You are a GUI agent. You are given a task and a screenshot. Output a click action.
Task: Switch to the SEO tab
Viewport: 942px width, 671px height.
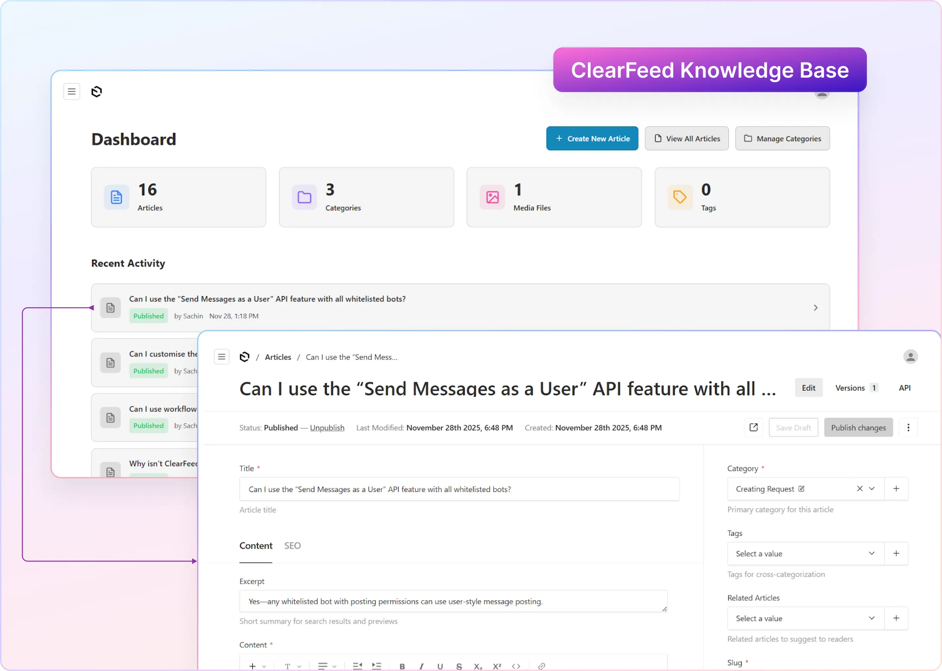292,545
